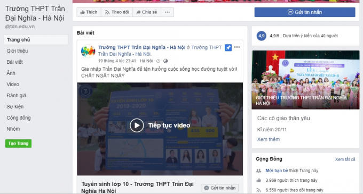Click the follow feed icon next to 6.550 người
This screenshot has width=363, height=194.
pos(258,190)
